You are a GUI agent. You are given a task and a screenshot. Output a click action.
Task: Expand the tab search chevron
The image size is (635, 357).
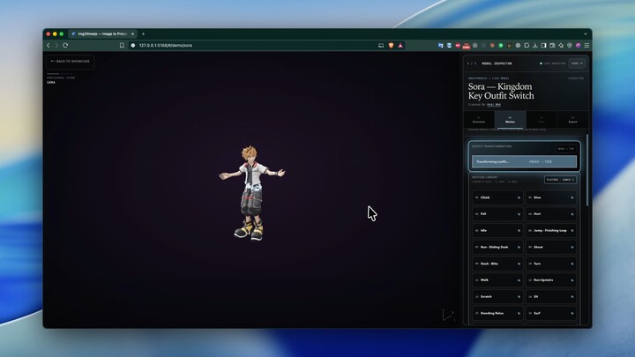(x=586, y=34)
